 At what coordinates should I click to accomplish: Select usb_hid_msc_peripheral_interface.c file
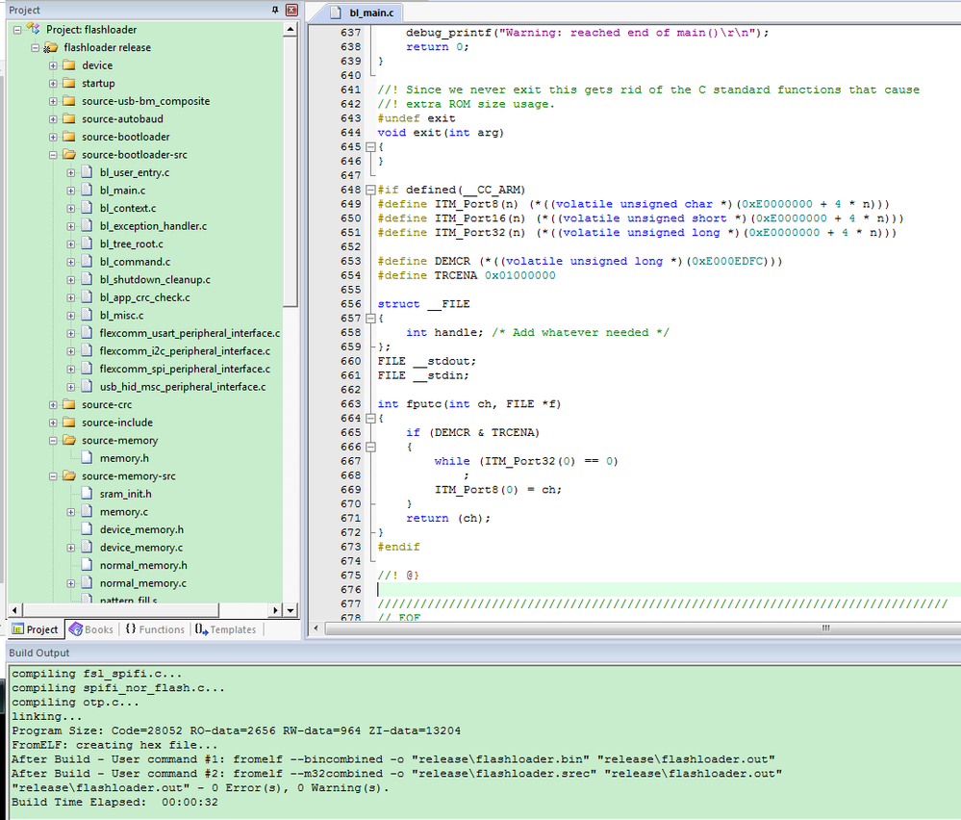tap(183, 387)
